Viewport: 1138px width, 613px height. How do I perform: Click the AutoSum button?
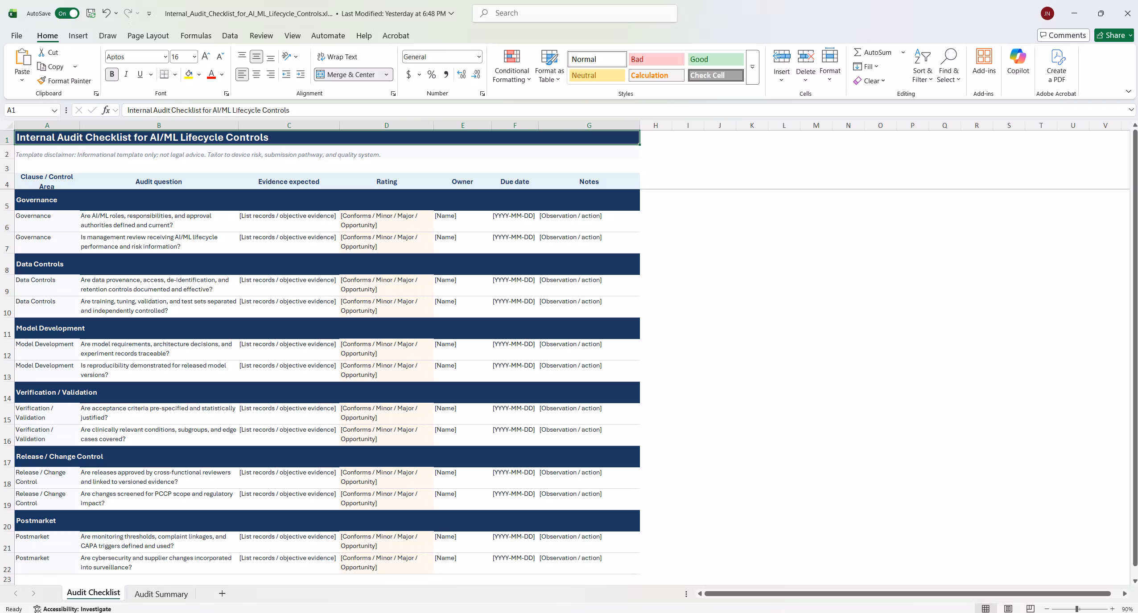[x=872, y=52]
